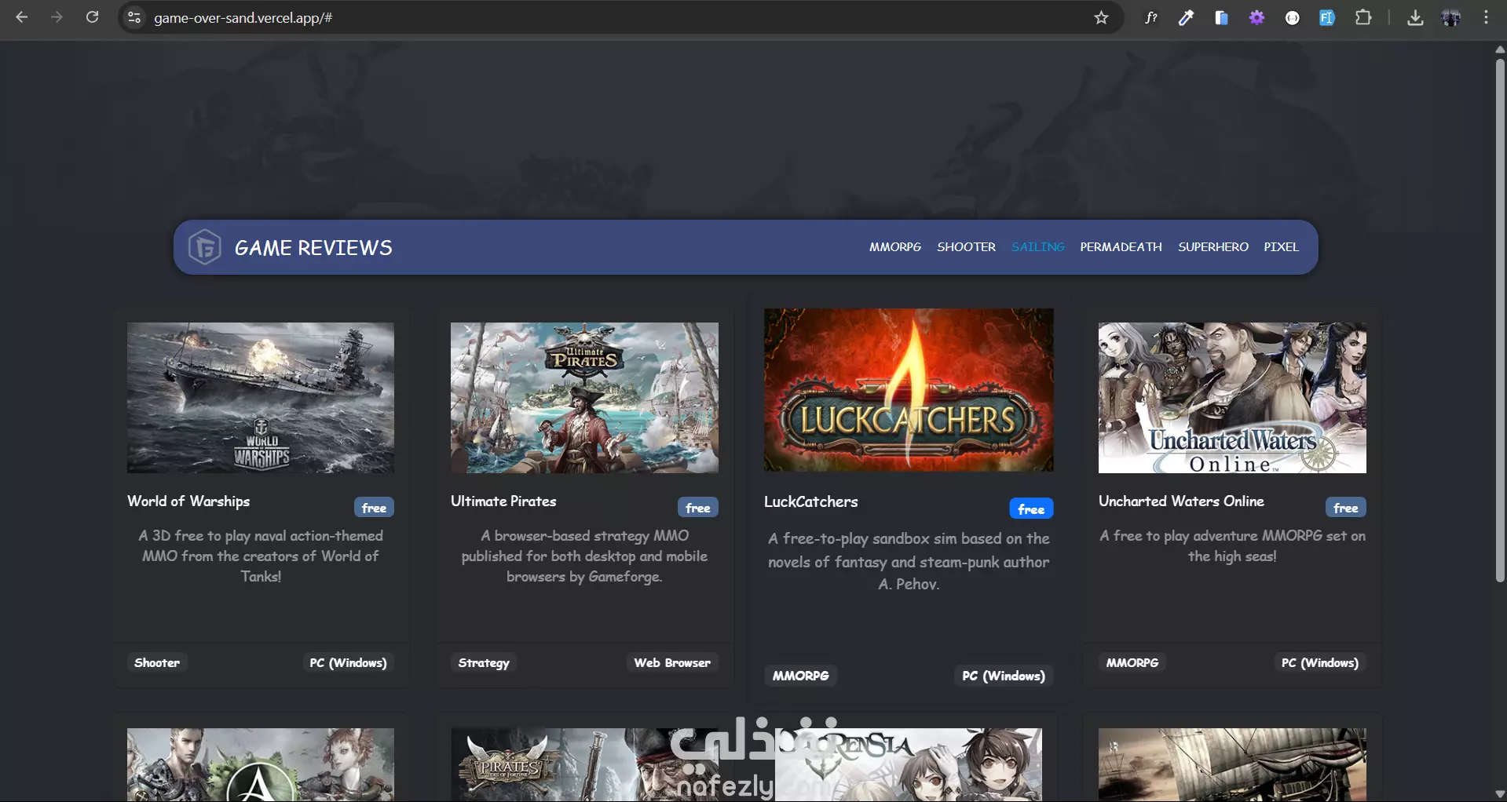This screenshot has height=802, width=1507.
Task: Click the Uncharted Waters Online title
Action: tap(1181, 501)
